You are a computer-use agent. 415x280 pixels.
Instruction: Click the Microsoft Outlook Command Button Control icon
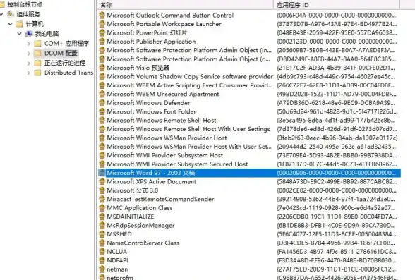[x=102, y=15]
